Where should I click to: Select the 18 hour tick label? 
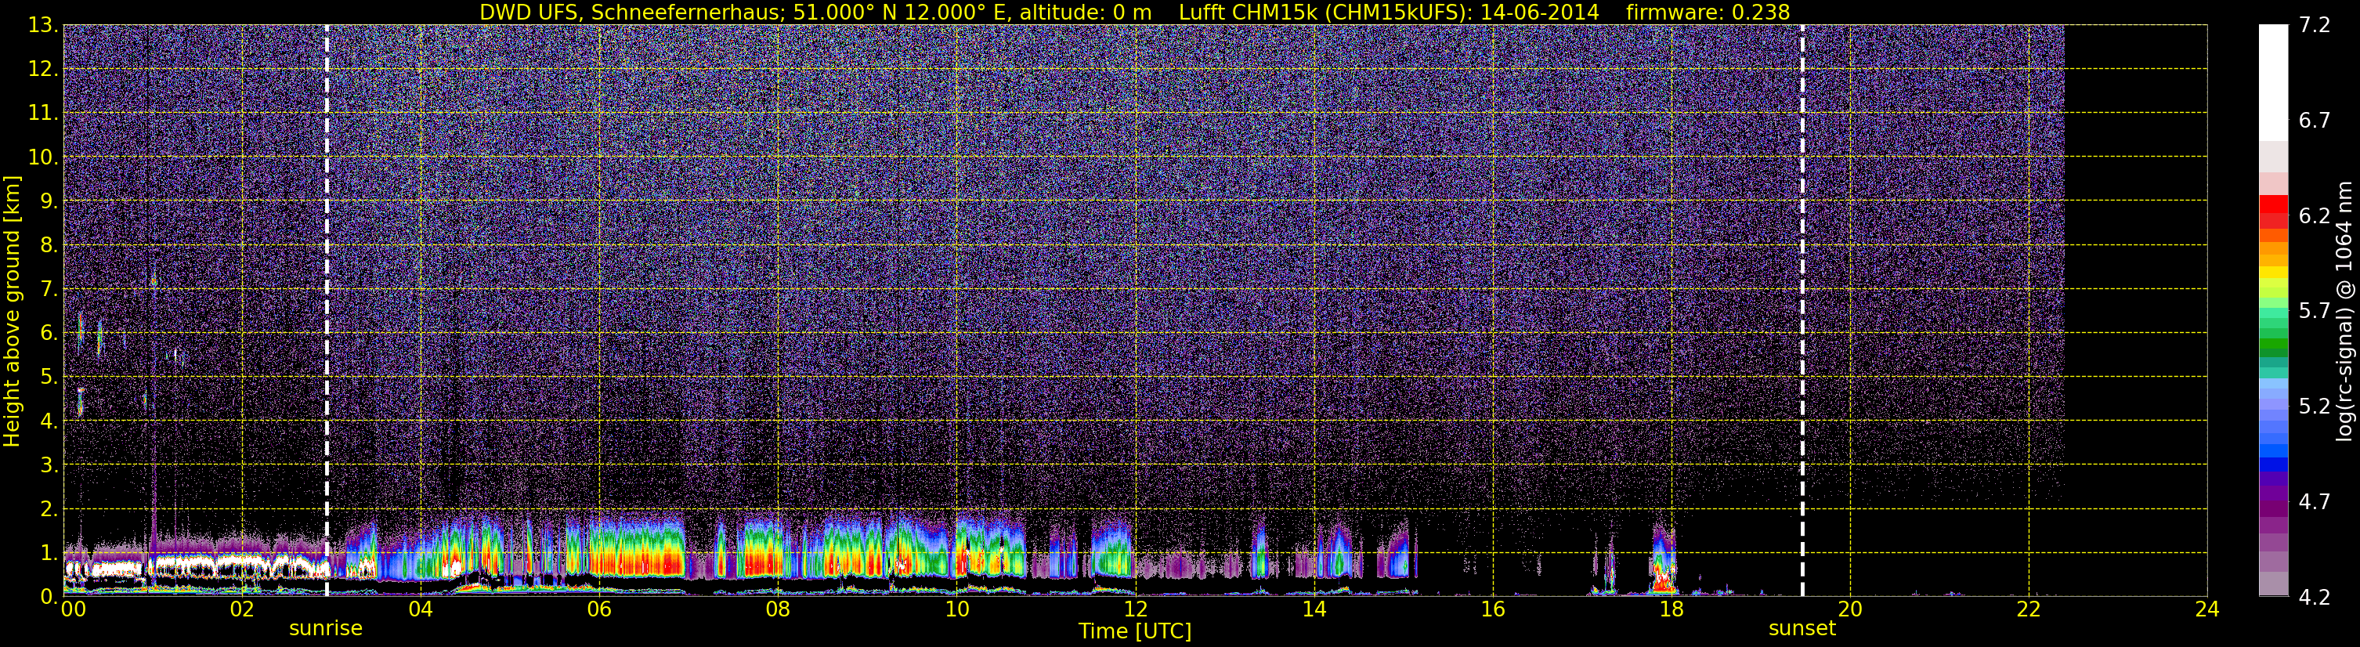[x=1671, y=609]
